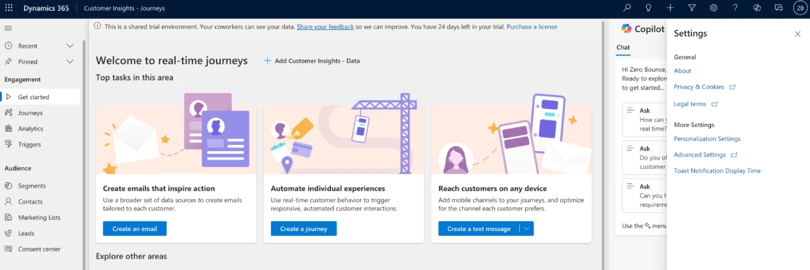Click the Marketing Lists sidebar icon
Screen dimensions: 810x270
coord(8,218)
